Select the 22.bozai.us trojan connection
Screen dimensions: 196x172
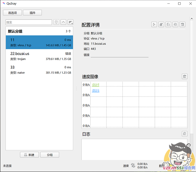pyautogui.click(x=39, y=56)
